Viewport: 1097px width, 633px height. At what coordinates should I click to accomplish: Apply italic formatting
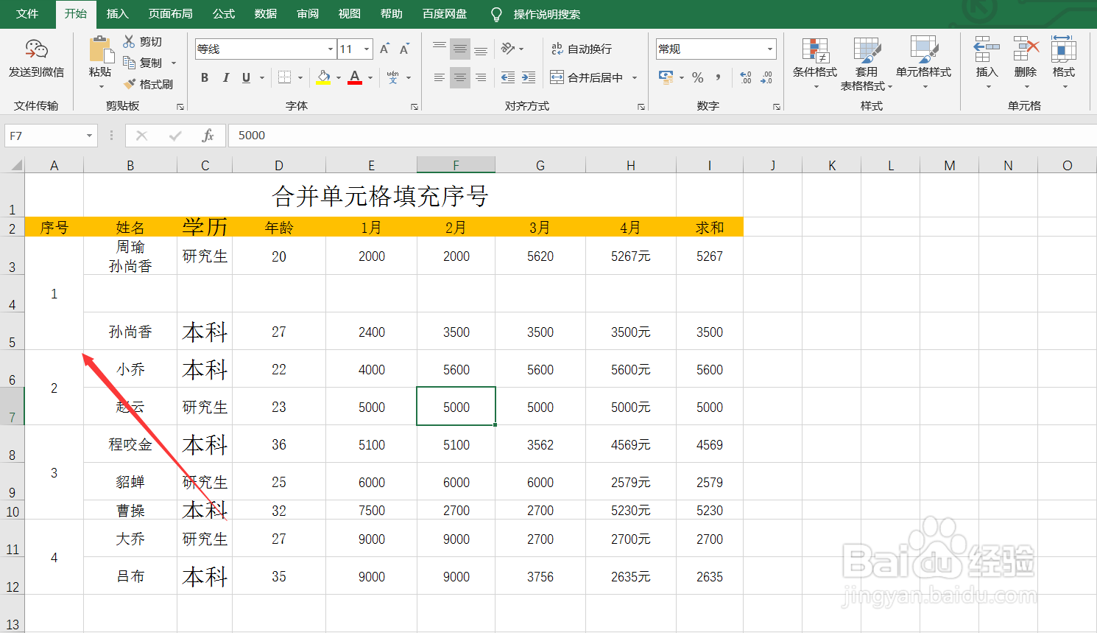coord(226,77)
